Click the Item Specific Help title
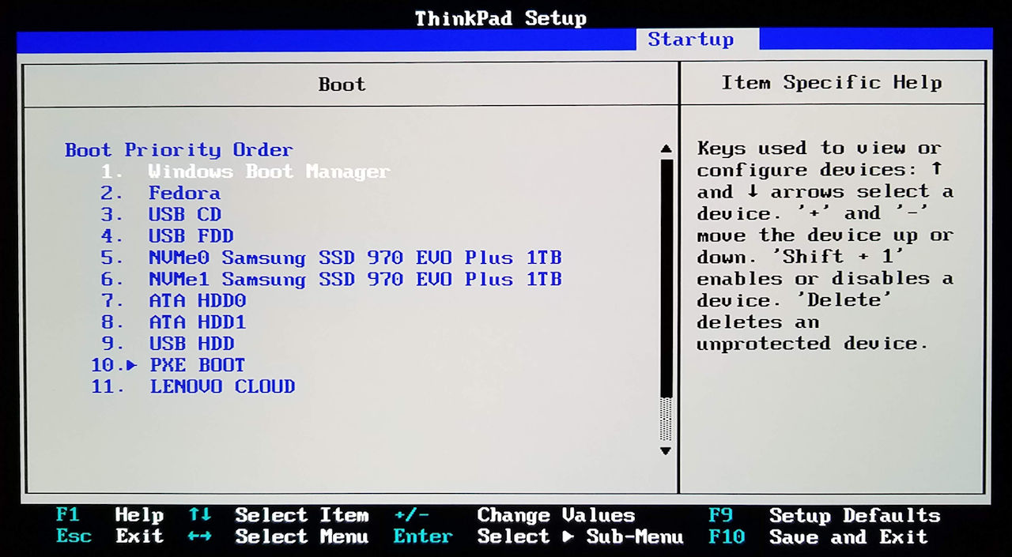The width and height of the screenshot is (1012, 557). (832, 82)
